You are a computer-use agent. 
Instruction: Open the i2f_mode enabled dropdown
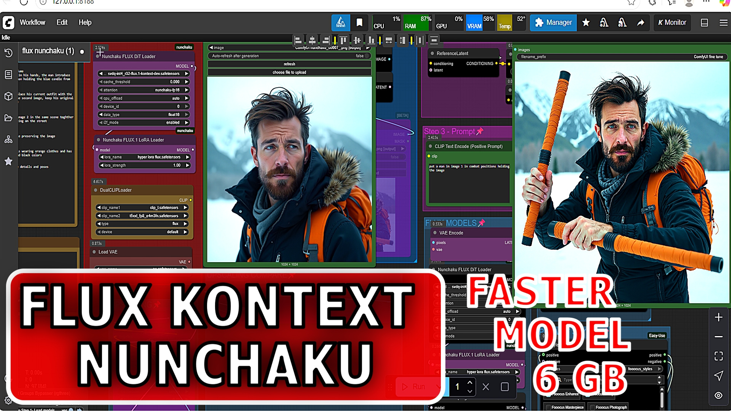click(x=144, y=123)
